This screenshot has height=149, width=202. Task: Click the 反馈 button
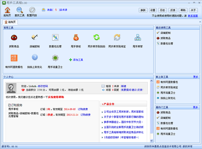173,10
